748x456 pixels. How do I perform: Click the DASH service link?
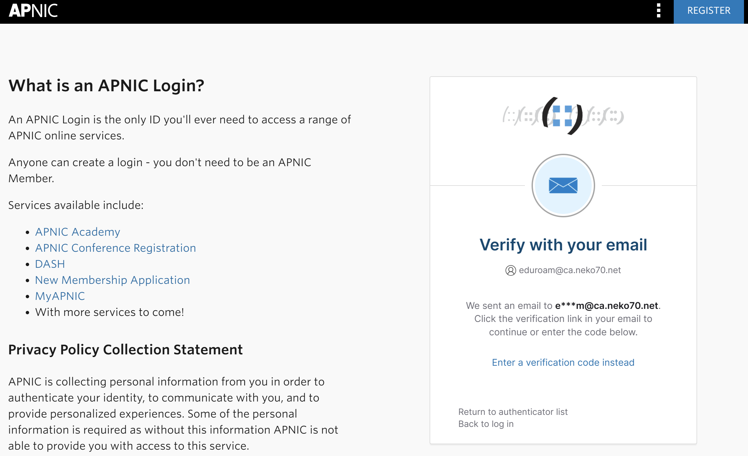pos(50,264)
